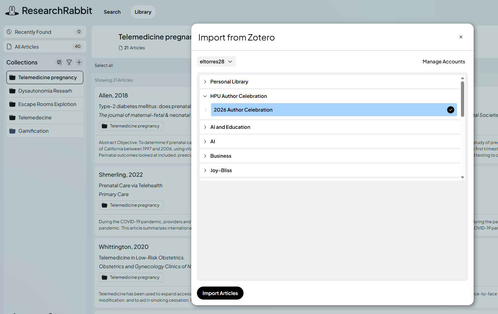Screen dimensions: 498x314
Task: Click folder icon in Whittington 2020 tag
Action: (x=104, y=277)
